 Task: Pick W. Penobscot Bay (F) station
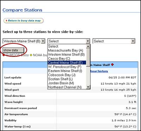(x=65, y=67)
